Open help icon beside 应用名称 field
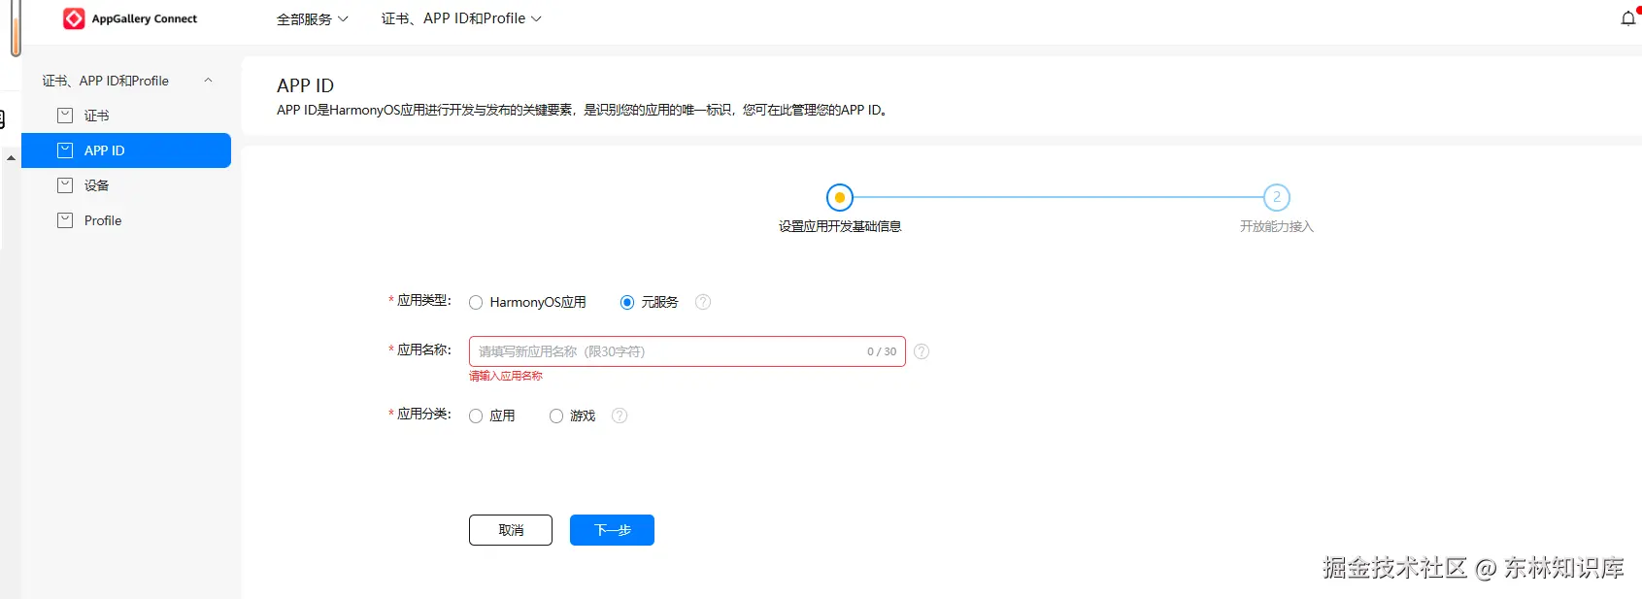1642x599 pixels. tap(922, 351)
